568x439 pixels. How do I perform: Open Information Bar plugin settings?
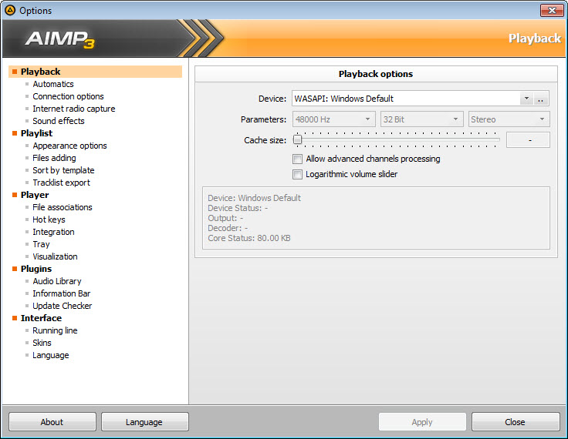(61, 293)
